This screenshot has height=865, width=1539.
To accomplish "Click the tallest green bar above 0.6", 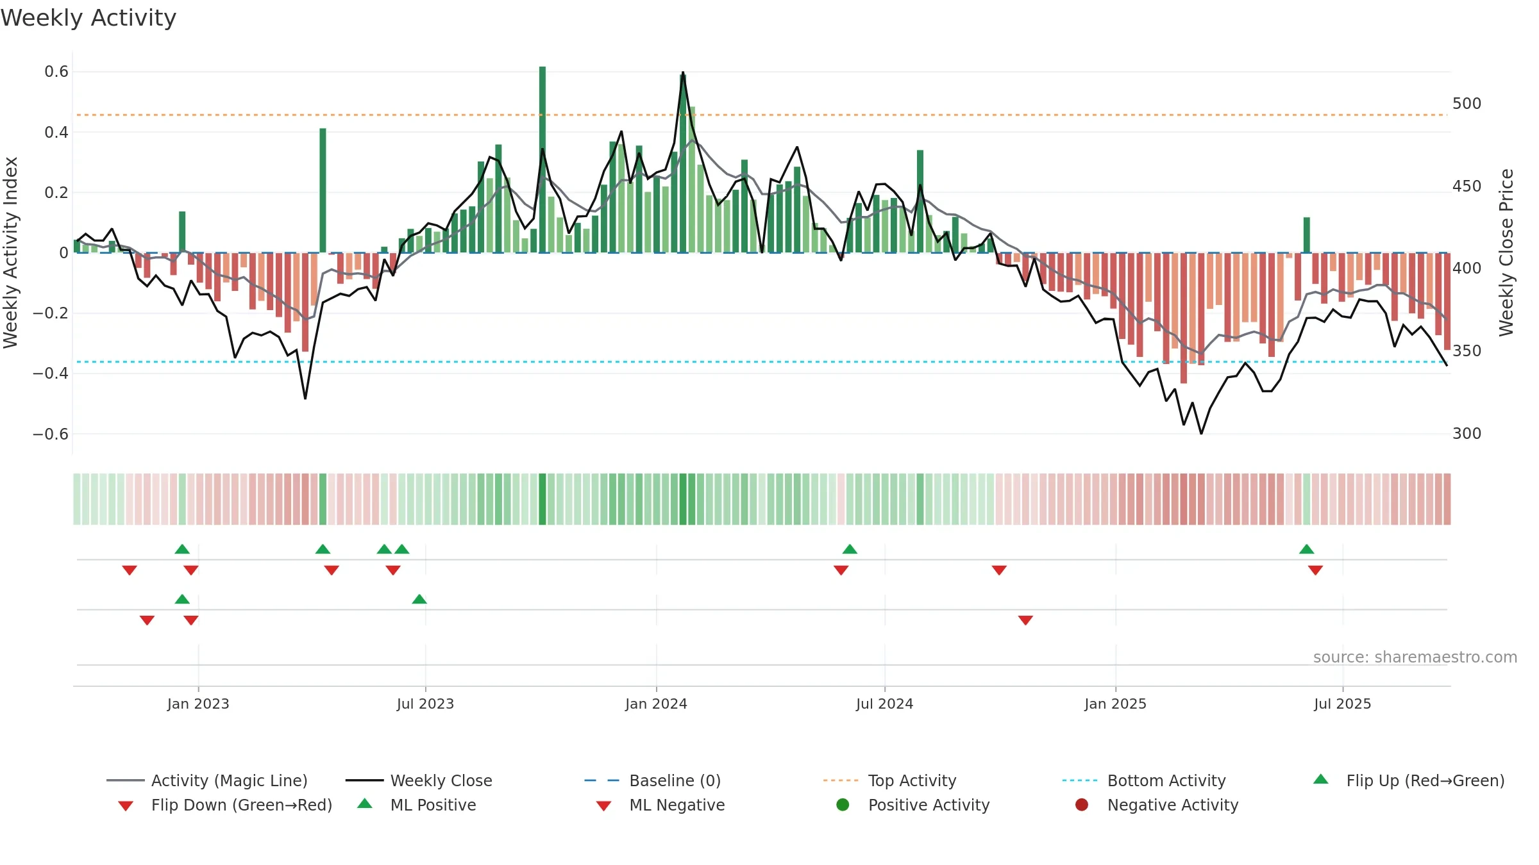I will tap(542, 160).
